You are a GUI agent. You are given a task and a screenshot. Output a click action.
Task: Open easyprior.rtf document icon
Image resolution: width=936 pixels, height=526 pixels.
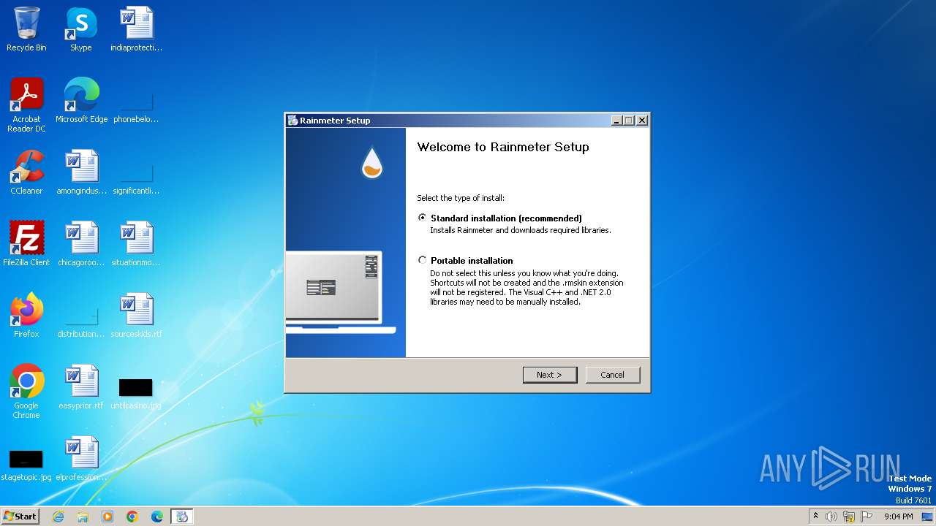click(x=81, y=387)
